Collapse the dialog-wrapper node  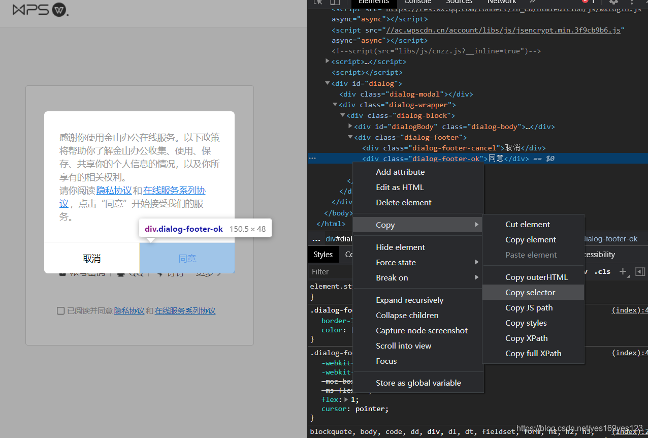click(335, 105)
